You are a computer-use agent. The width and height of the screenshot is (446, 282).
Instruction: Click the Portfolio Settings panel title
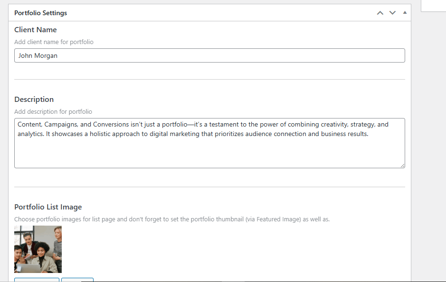(40, 13)
